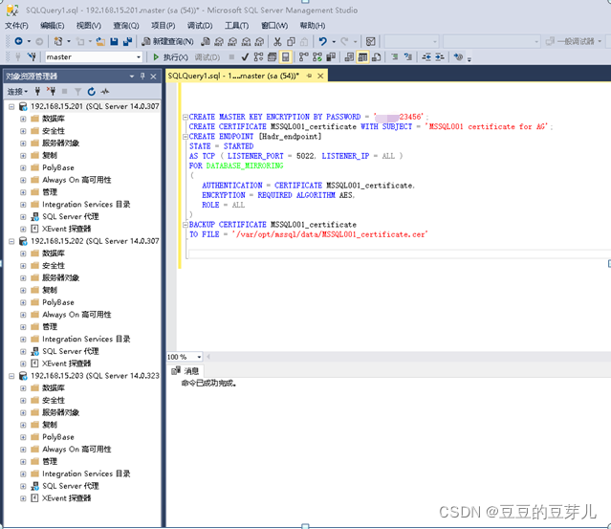Open the 文件(F) menu
The height and width of the screenshot is (529, 611).
click(x=16, y=26)
